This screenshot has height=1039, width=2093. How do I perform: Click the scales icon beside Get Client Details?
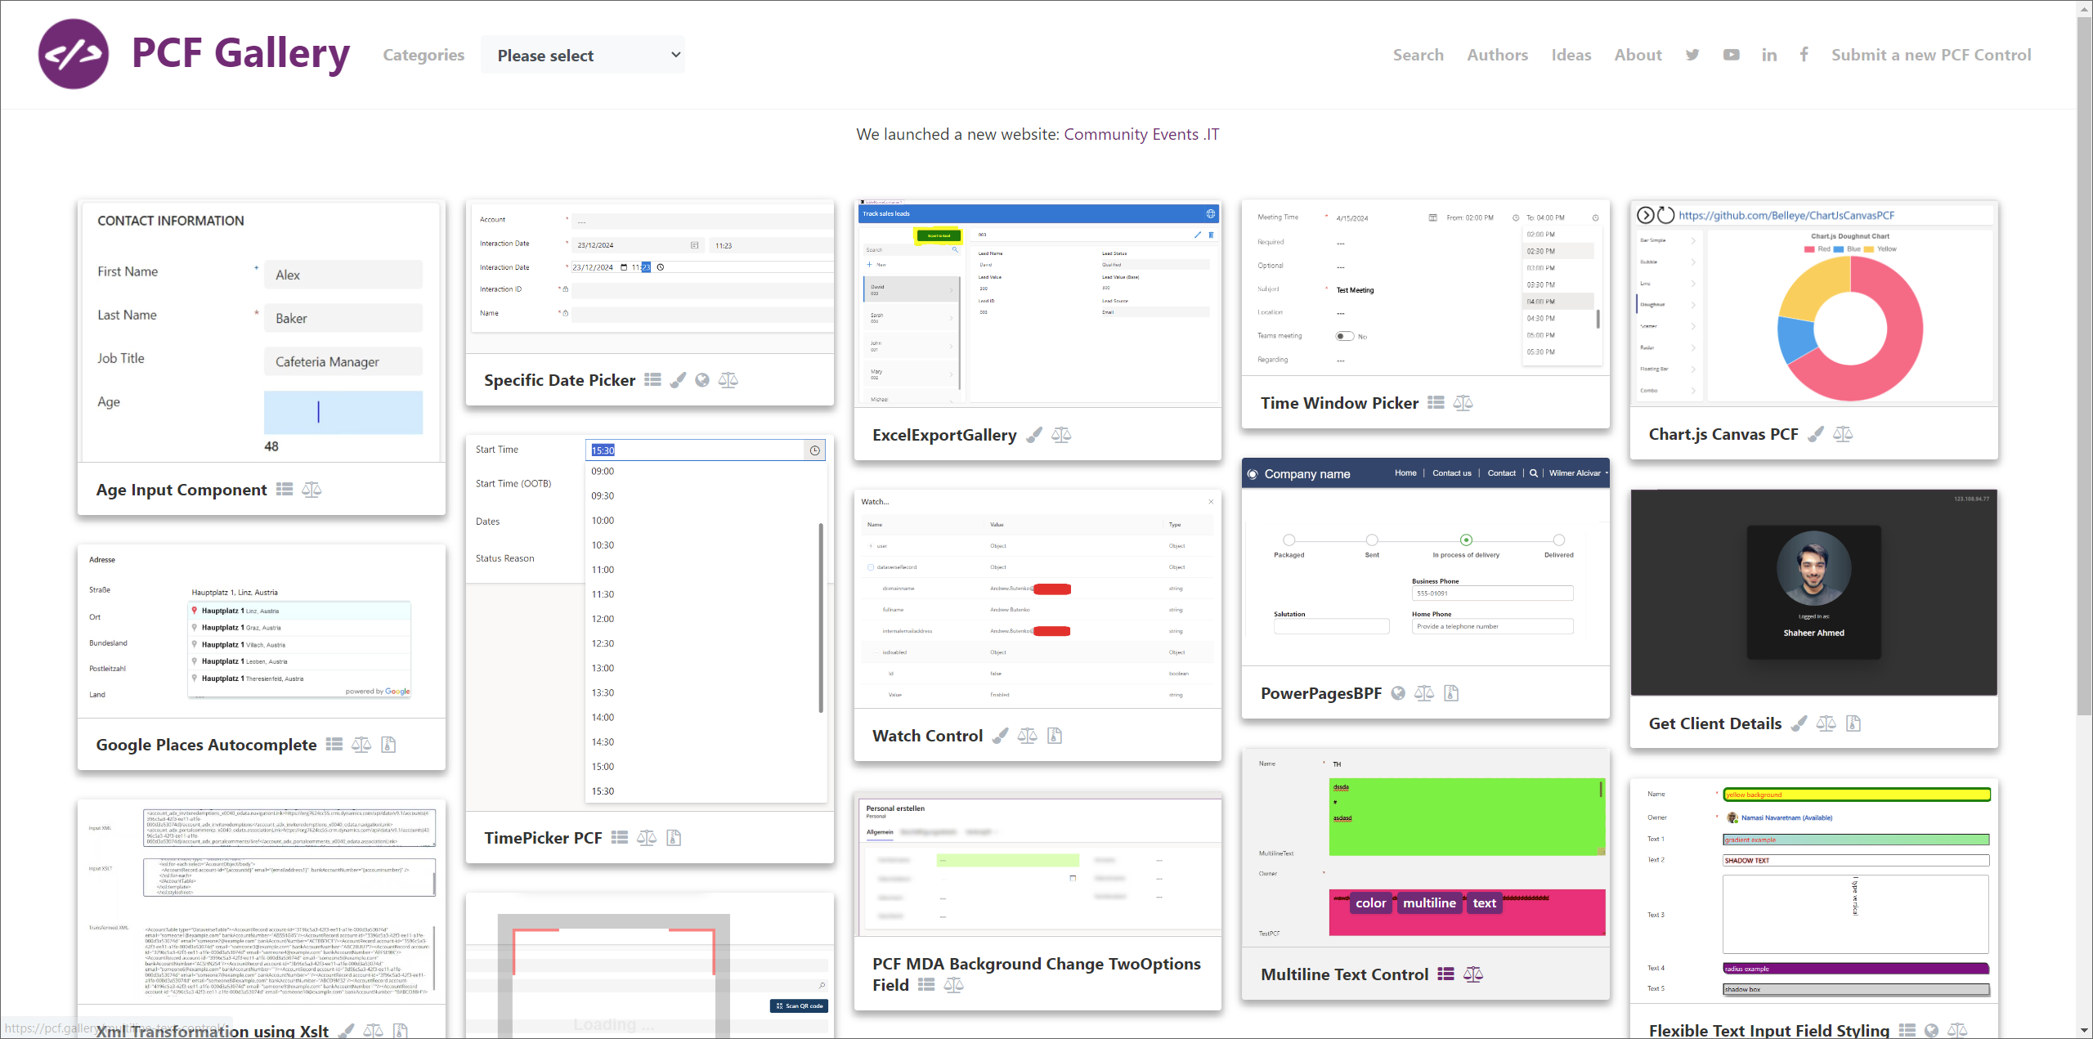1826,723
